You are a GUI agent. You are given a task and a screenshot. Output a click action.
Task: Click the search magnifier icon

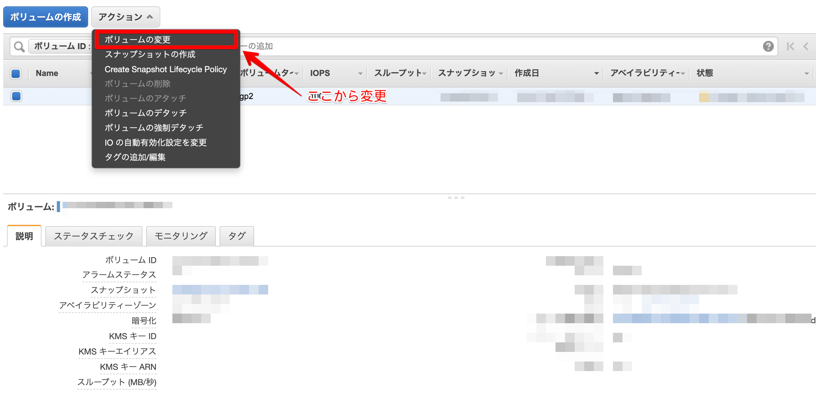tap(19, 47)
